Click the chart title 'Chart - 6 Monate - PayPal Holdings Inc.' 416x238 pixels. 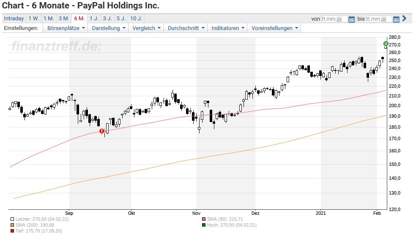click(x=81, y=5)
